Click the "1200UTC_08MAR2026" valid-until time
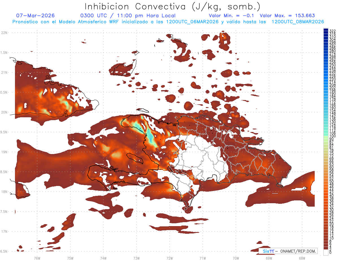339x262 pixels. tap(298, 22)
